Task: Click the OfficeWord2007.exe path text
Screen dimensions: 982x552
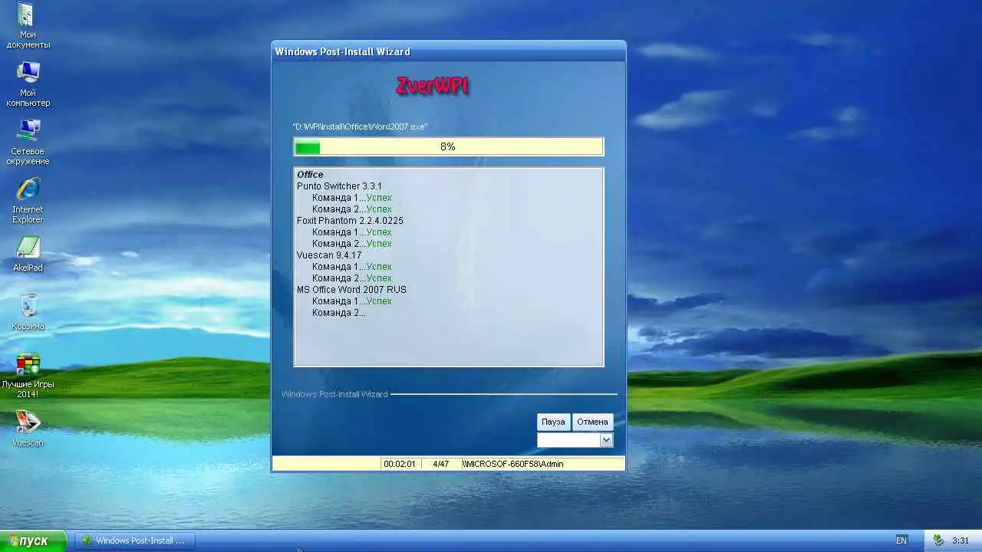Action: (x=360, y=127)
